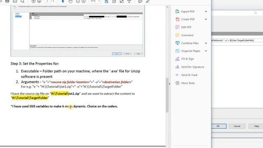This screenshot has width=263, height=148.
Task: Click the Comment bubble icon in tools pane
Action: [177, 35]
